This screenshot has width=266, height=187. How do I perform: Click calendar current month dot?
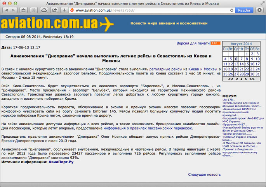coord(241,79)
